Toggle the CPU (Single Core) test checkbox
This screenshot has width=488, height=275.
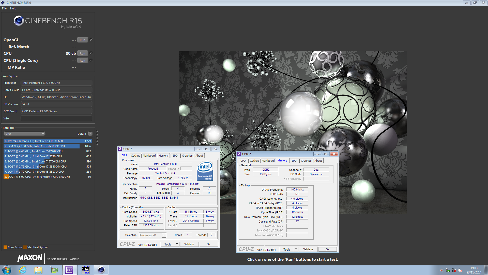(91, 60)
